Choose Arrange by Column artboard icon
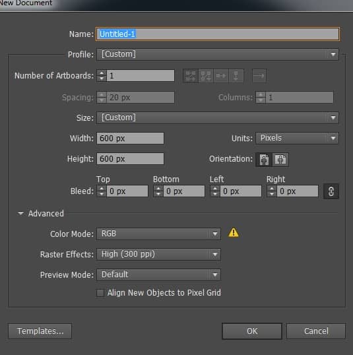 tap(236, 76)
